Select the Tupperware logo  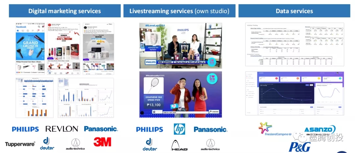(20, 144)
